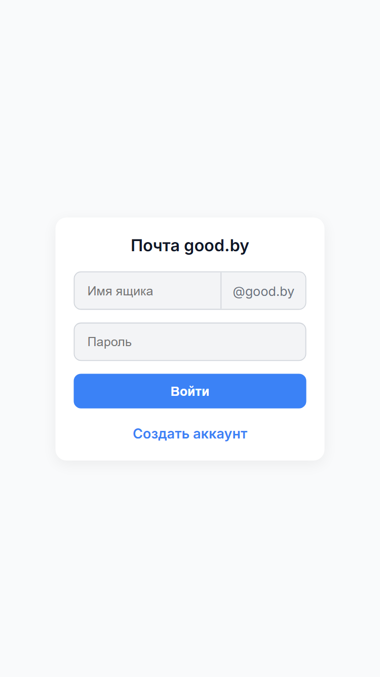Click the word Почта in the title
This screenshot has width=380, height=677.
[x=155, y=246]
